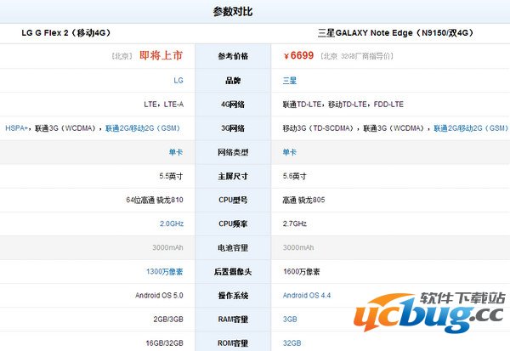
Task: Open the 2.0GHz CPU frequency link
Action: pyautogui.click(x=172, y=224)
